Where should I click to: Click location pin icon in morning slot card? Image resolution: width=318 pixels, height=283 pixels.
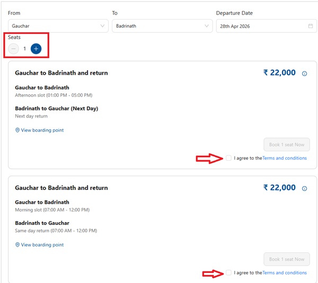click(x=17, y=245)
